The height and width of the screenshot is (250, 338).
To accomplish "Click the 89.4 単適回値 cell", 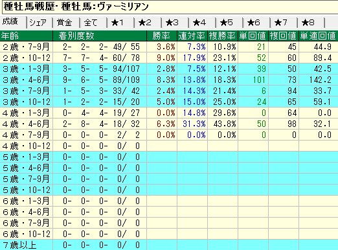I will [319, 58].
